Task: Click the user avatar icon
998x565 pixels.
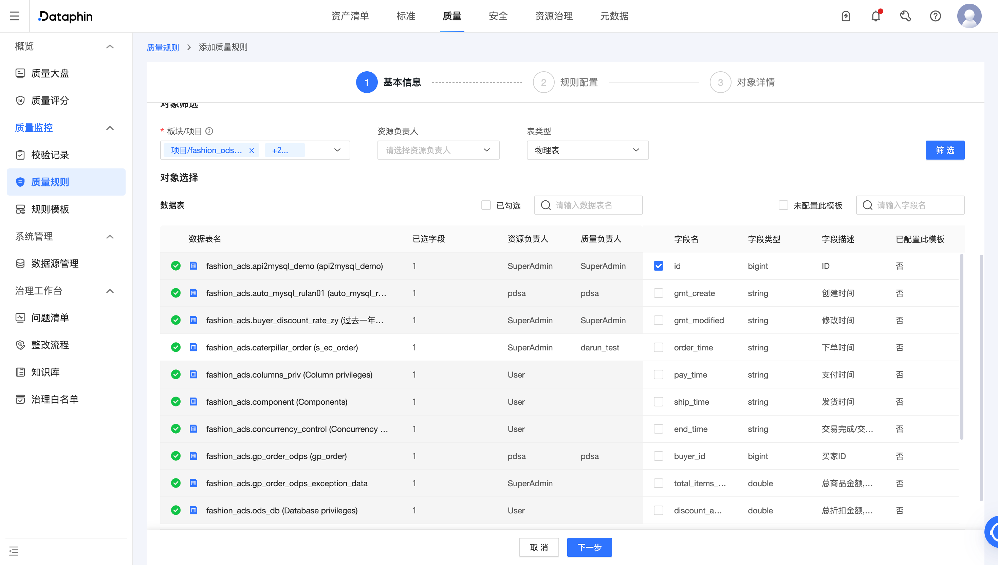Action: (969, 16)
